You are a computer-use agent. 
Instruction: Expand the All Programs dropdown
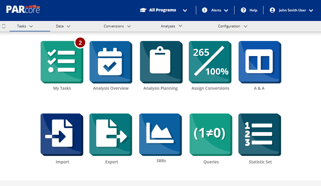coord(163,10)
